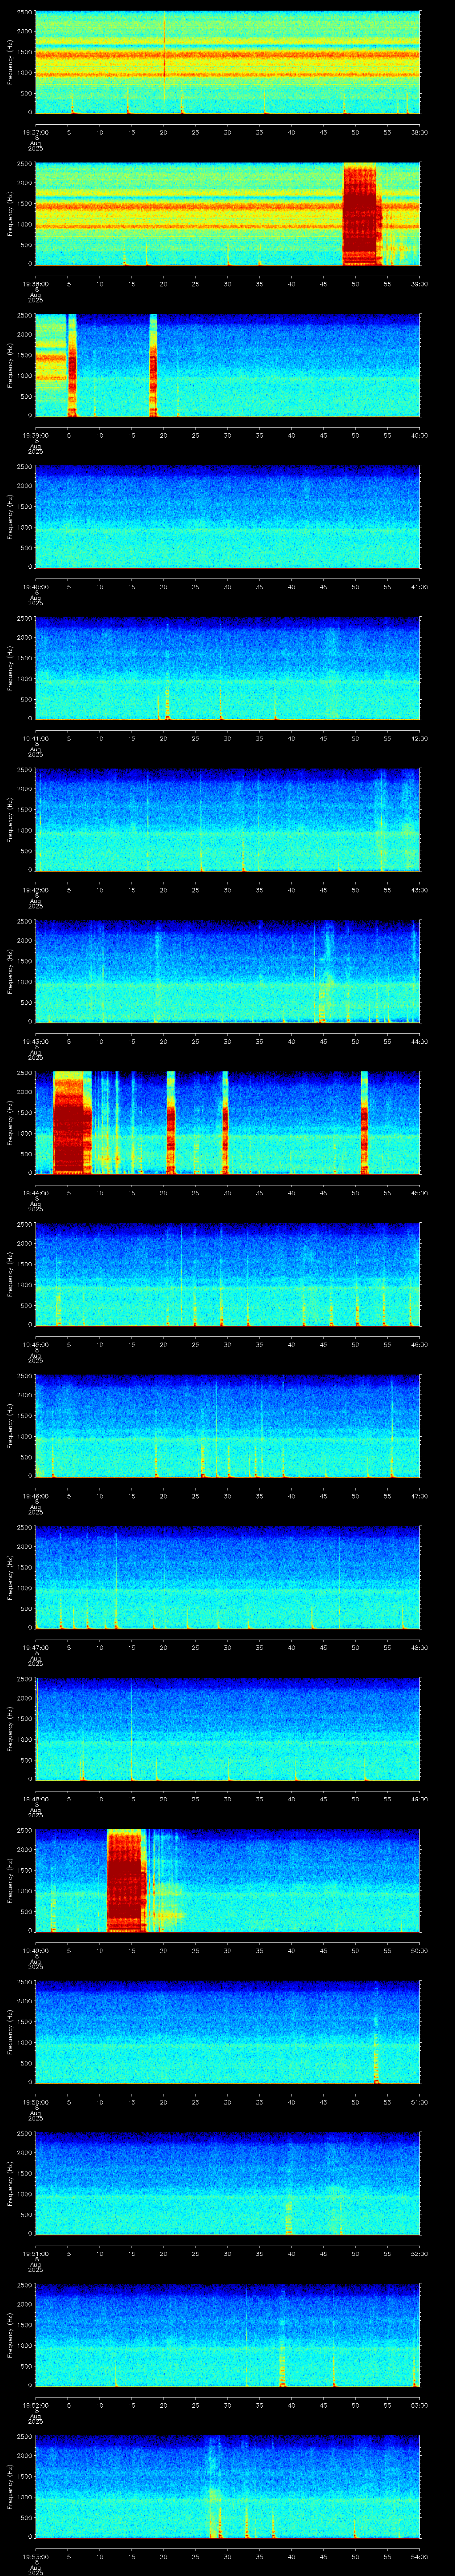Click the 19:43:00 start time label
The image size is (455, 2576).
[x=36, y=1041]
